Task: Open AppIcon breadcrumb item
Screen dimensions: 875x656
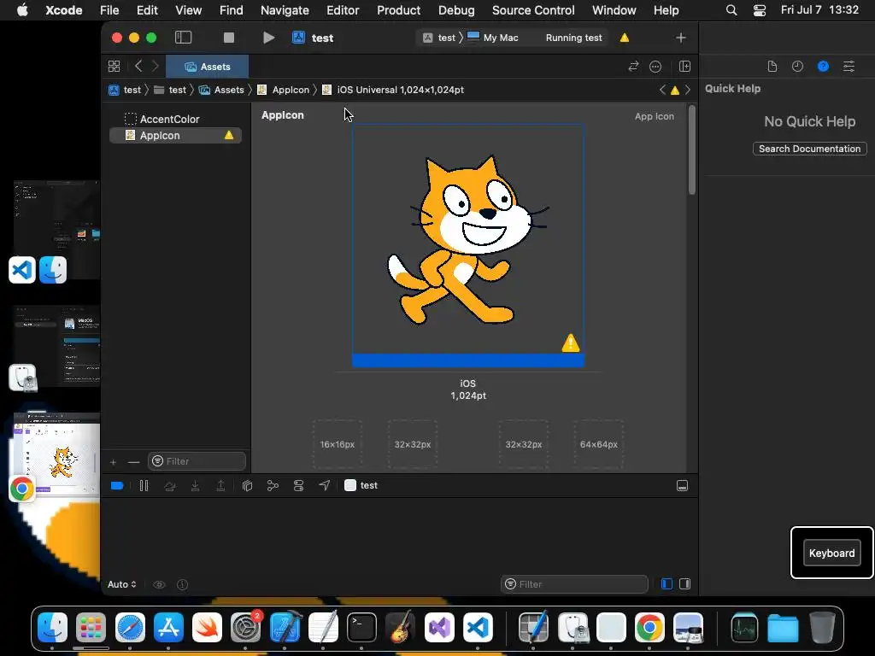Action: coord(284,90)
